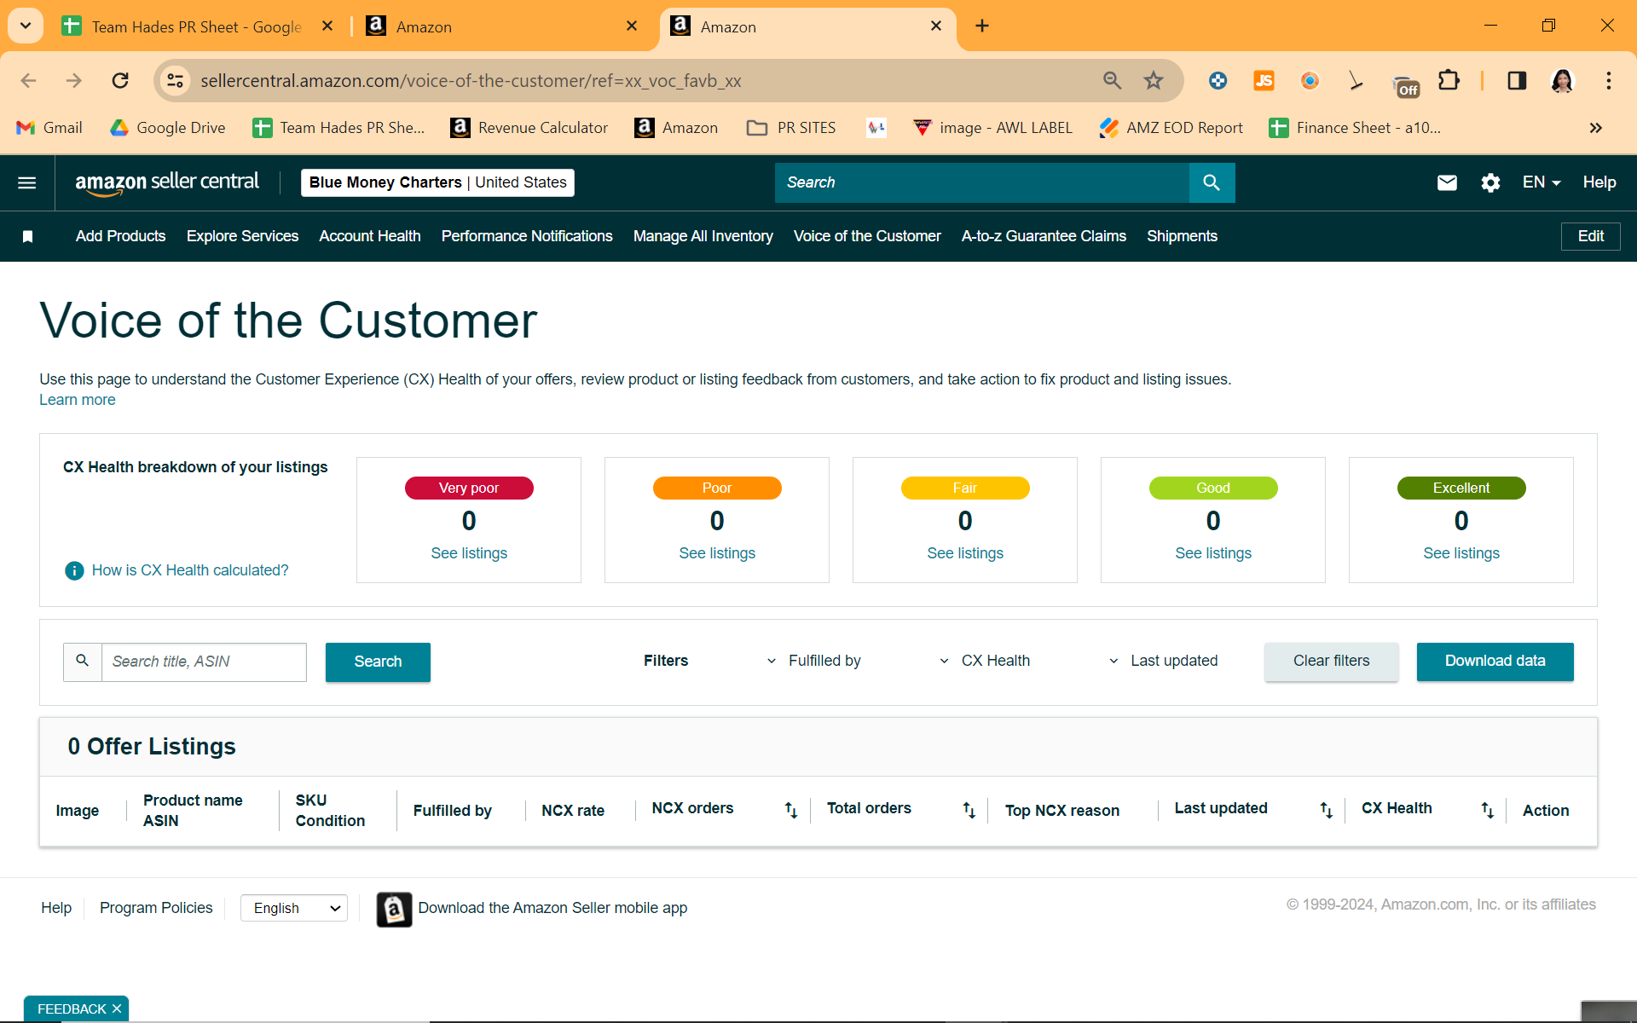The height and width of the screenshot is (1023, 1637).
Task: Open the Chrome profile avatar
Action: click(1562, 81)
